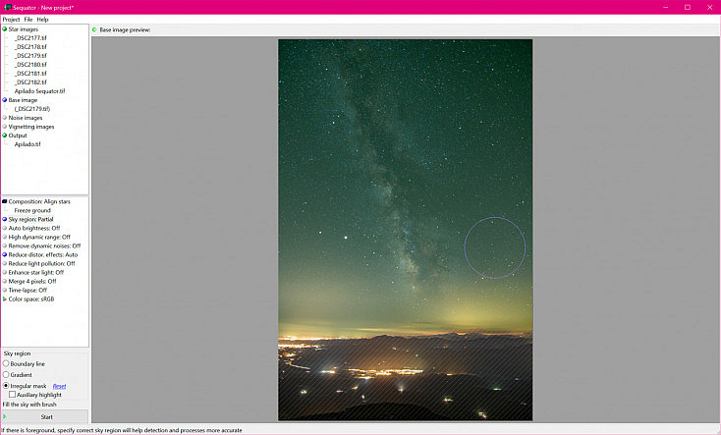This screenshot has width=721, height=435.
Task: Click Auto brightness: Off text
Action: [x=34, y=228]
